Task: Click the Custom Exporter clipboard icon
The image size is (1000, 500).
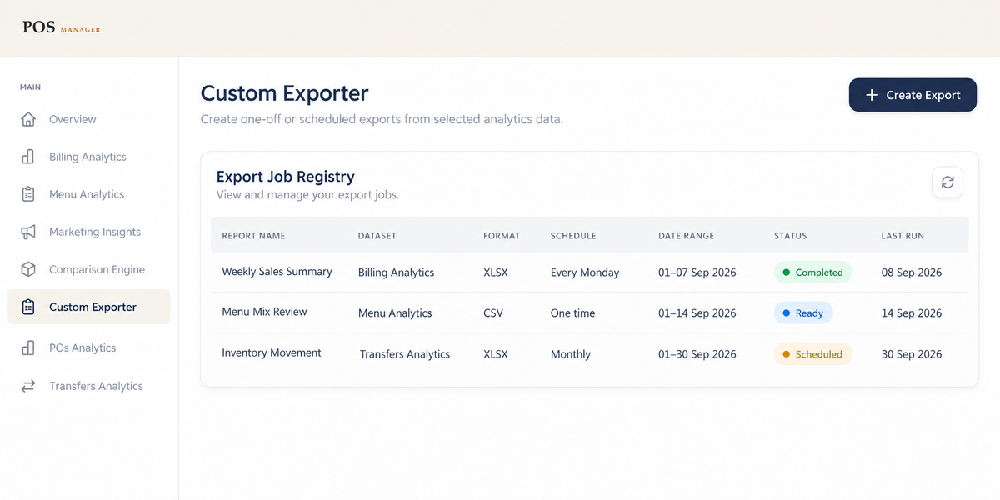Action: click(x=28, y=307)
